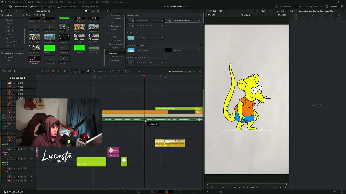Screen dimensions: 346x194
Task: Open the Fairlight page music-note icon
Action: [x=208, y=192]
